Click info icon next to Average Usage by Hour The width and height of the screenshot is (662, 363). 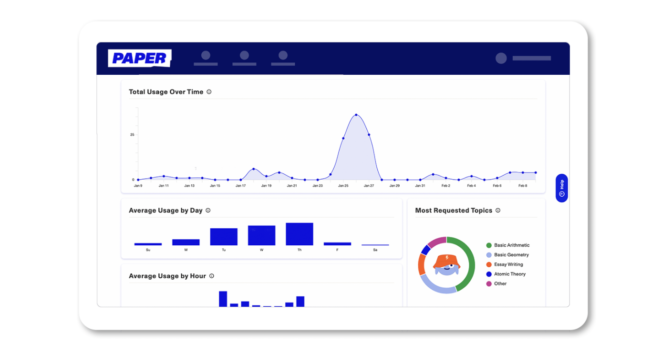[x=212, y=276]
